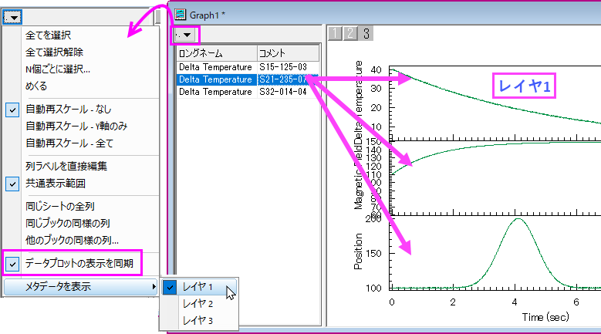
Task: Click the コメント column header
Action: click(289, 53)
